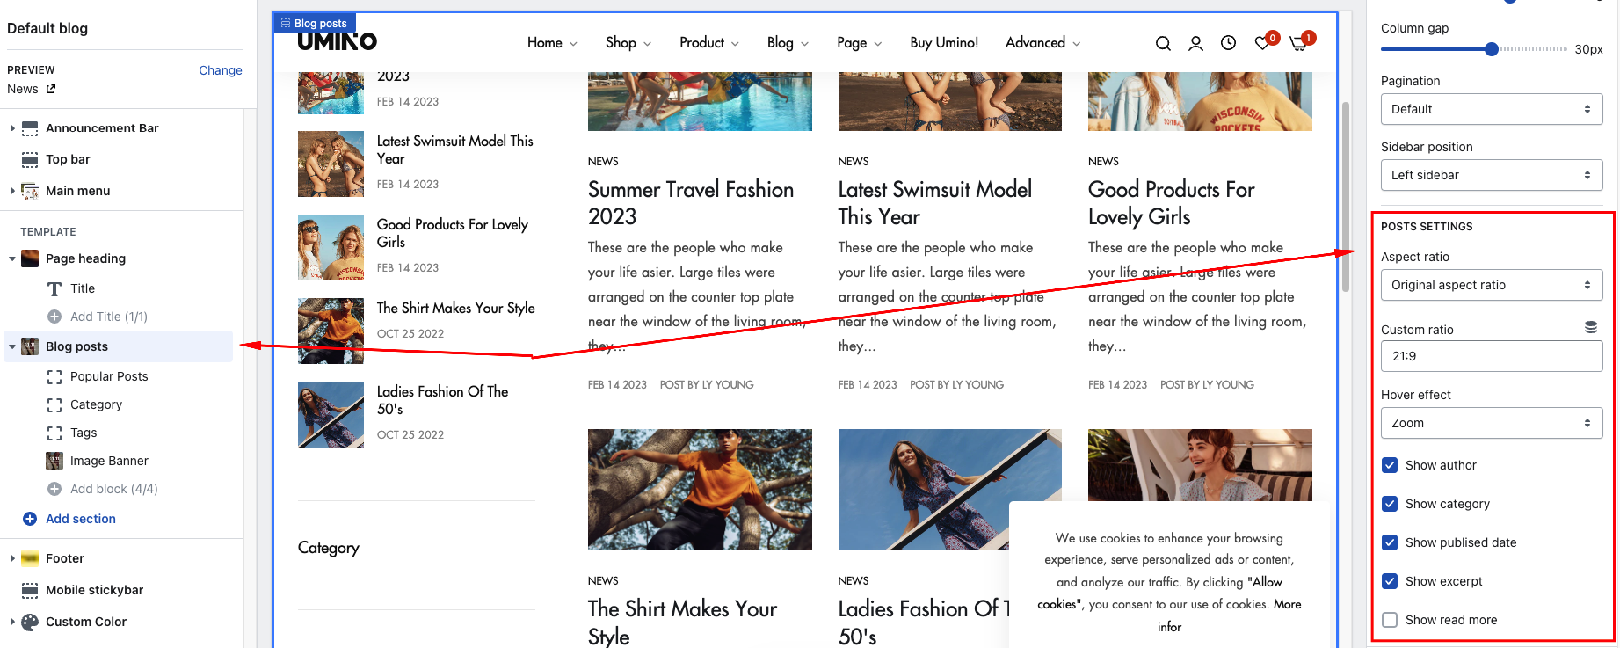Click the Add section plus icon

30,519
